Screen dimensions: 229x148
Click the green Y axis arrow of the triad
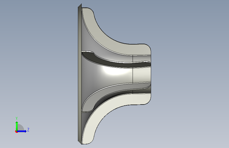pyautogui.click(x=17, y=126)
